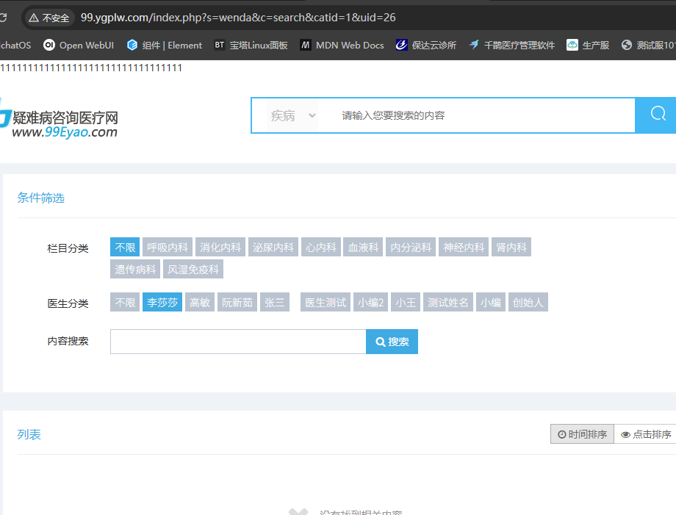Screen dimensions: 676x515
Task: Click the 不安全 security warning indicator
Action: [x=49, y=17]
